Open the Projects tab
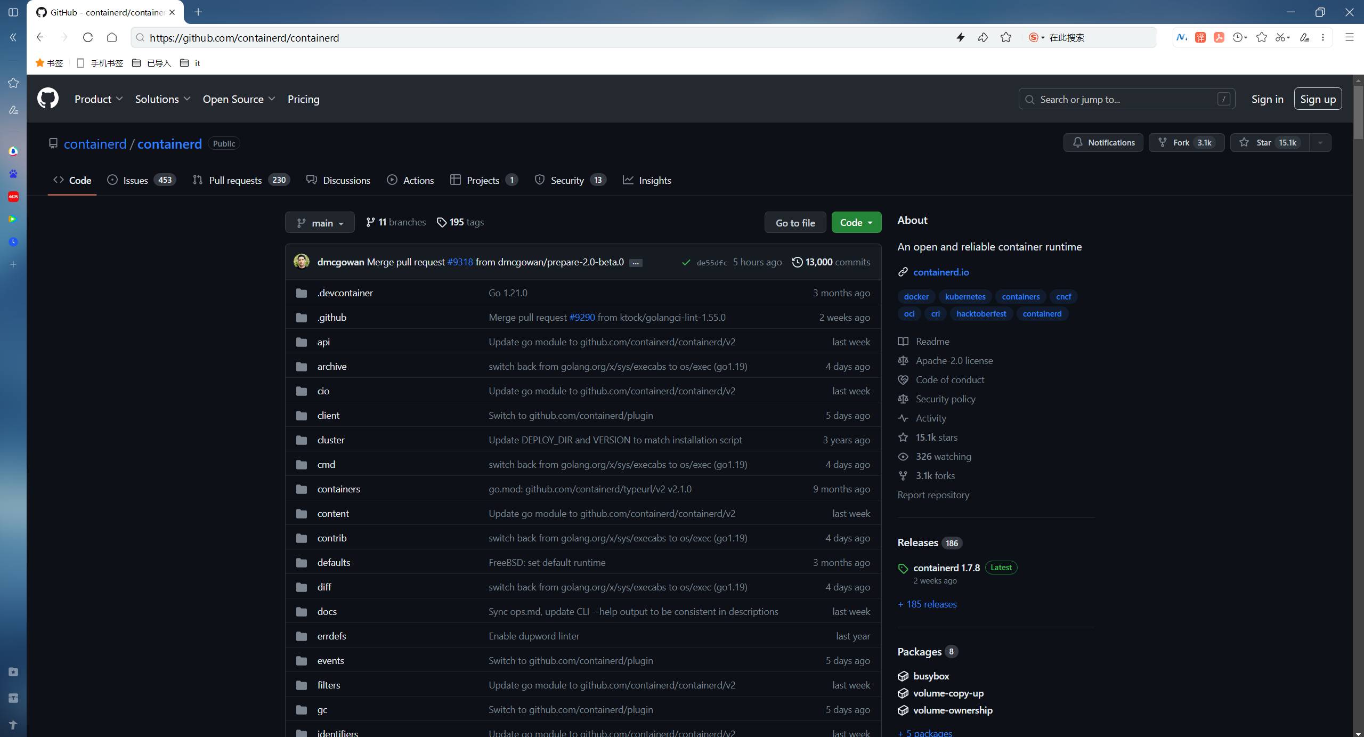 coord(484,180)
